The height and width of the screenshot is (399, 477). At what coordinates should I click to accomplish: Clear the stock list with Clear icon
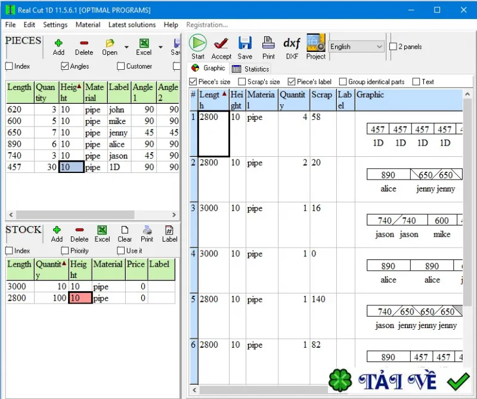(x=125, y=230)
